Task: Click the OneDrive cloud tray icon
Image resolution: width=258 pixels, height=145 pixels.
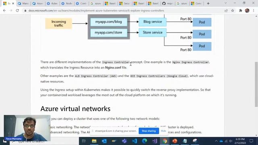Action: click(x=221, y=141)
